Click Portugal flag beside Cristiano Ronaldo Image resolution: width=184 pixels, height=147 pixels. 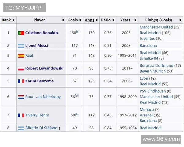[x=21, y=33]
